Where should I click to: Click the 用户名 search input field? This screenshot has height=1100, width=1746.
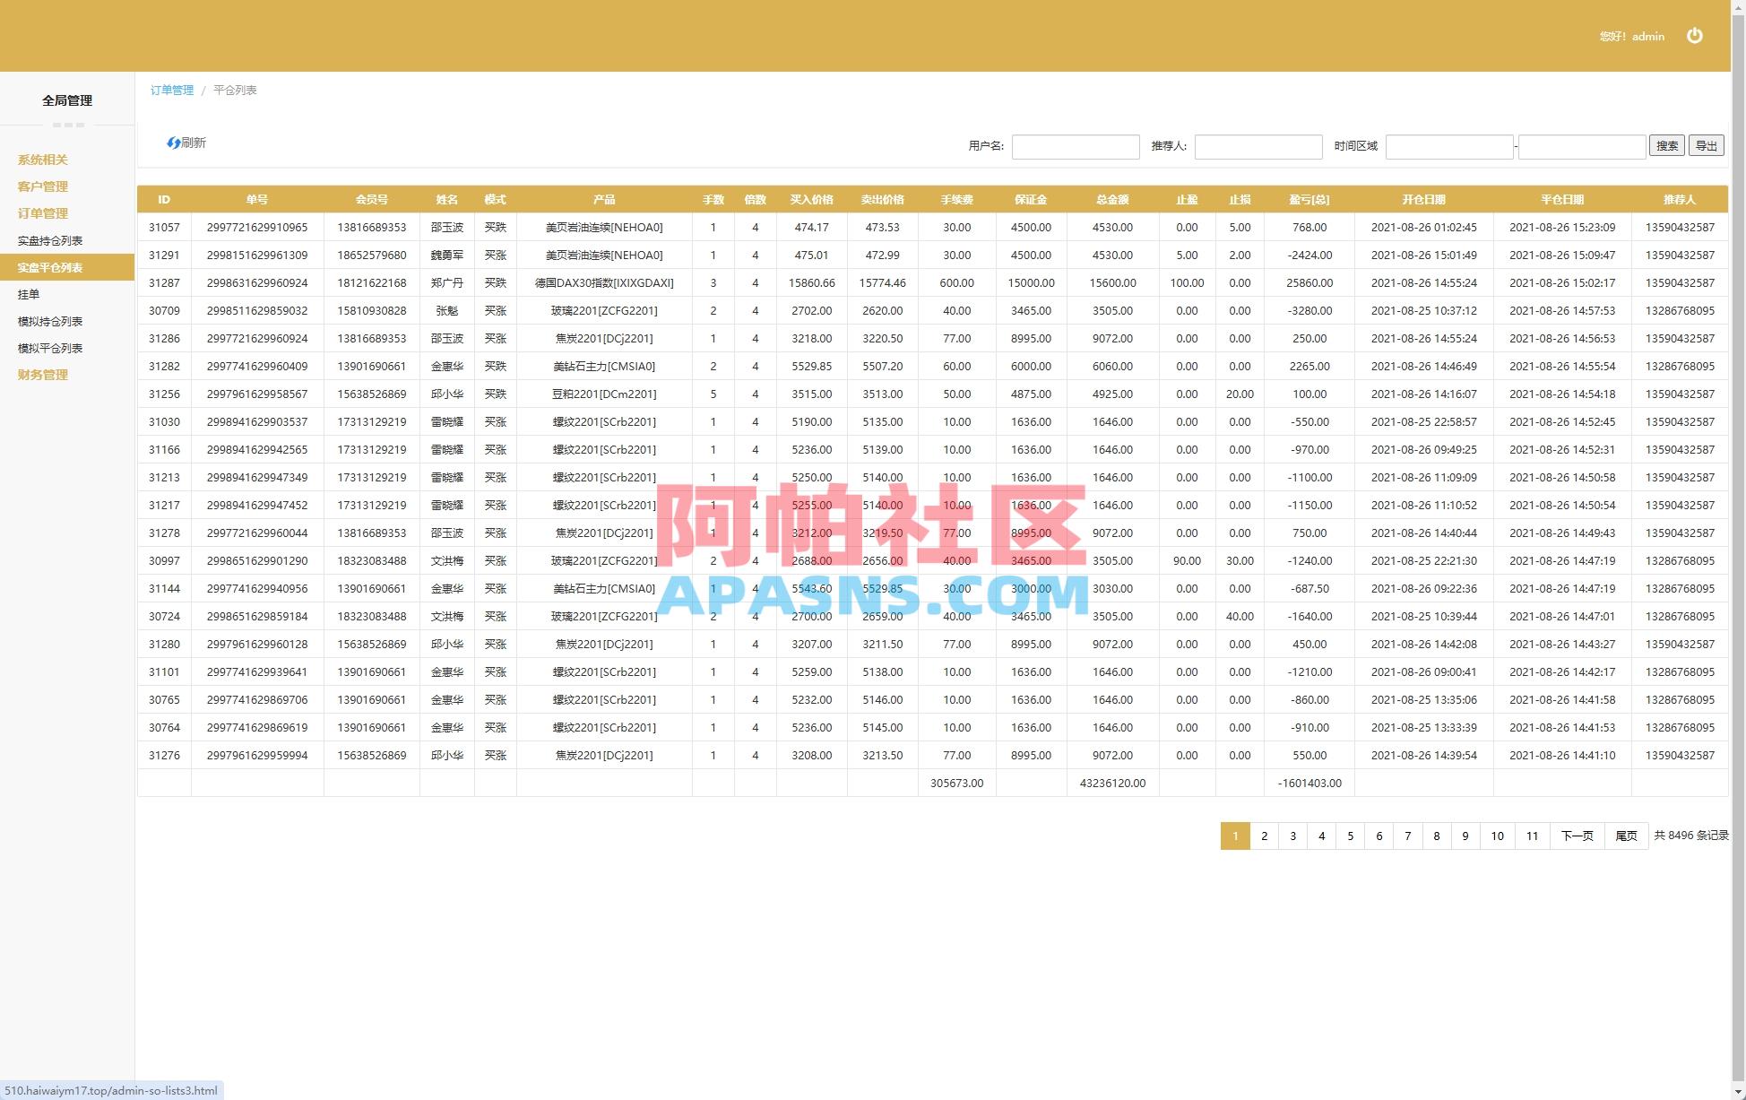pyautogui.click(x=1076, y=146)
